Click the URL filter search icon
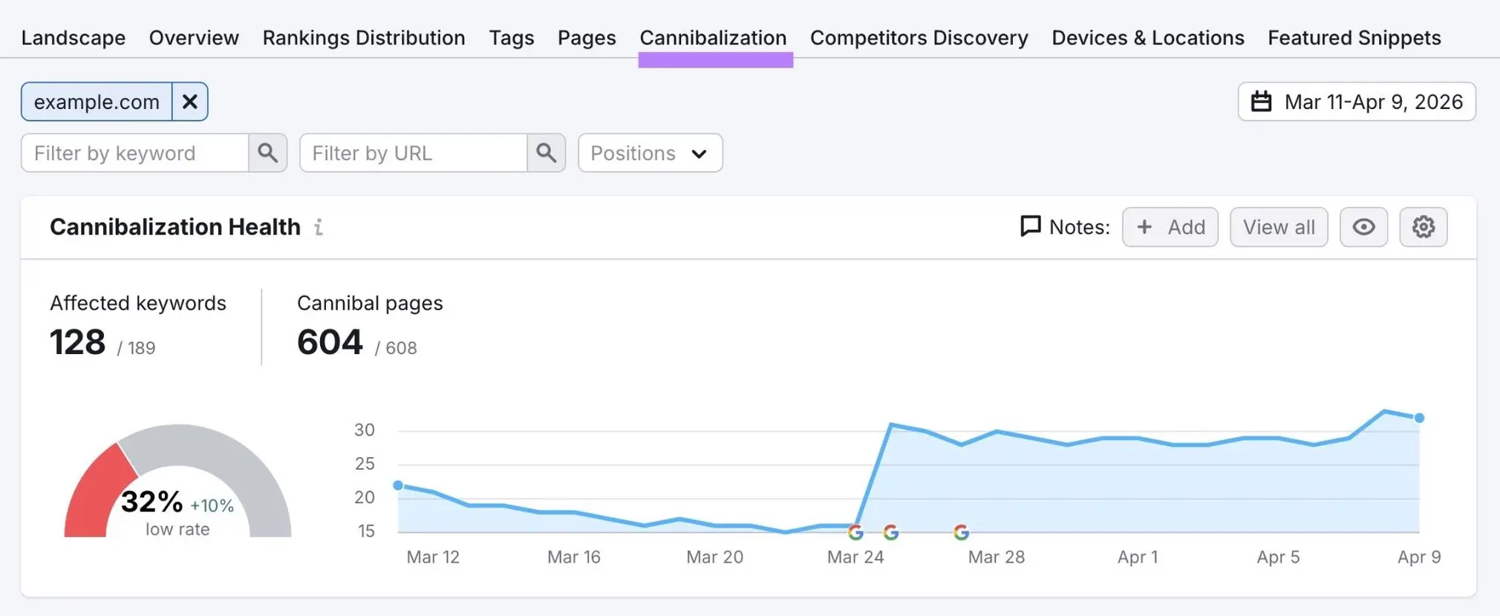 click(547, 153)
